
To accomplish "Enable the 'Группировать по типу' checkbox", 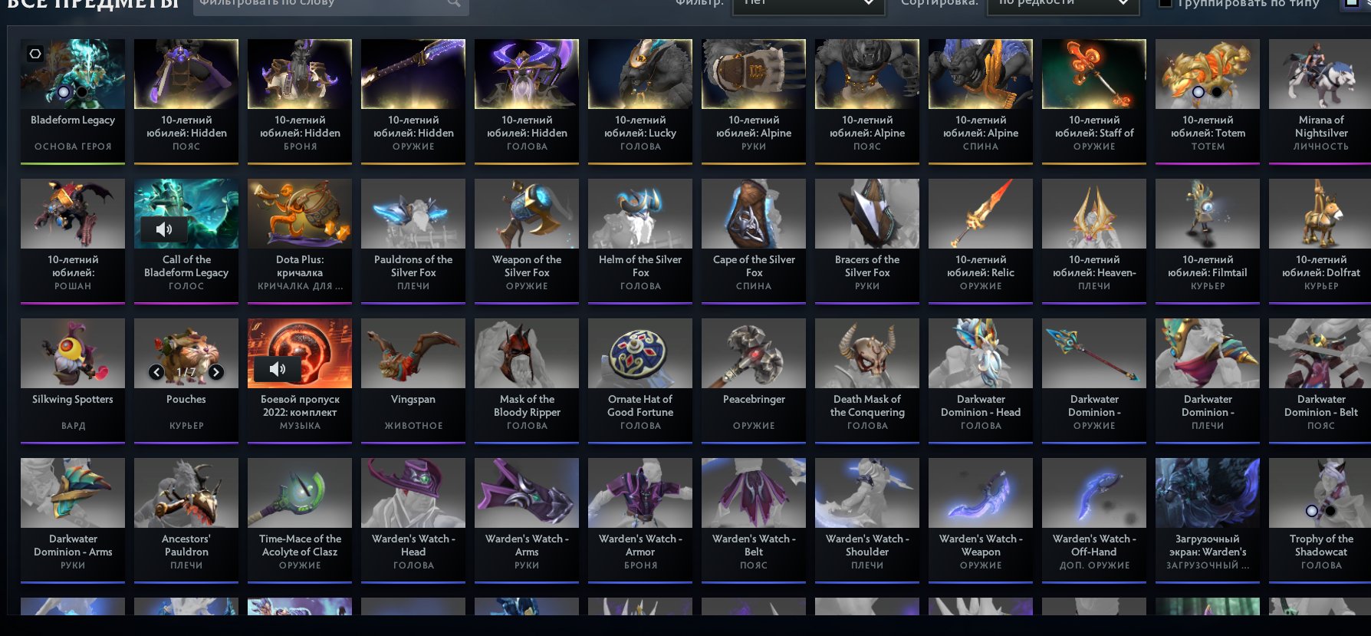I will (1166, 3).
